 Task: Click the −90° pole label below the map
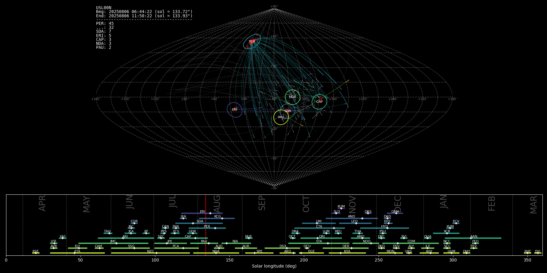pos(274,188)
